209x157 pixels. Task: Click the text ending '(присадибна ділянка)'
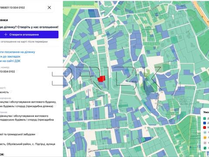(x=27, y=106)
